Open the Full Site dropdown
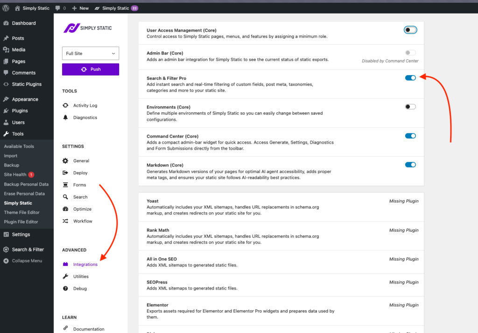This screenshot has width=478, height=333. point(90,53)
